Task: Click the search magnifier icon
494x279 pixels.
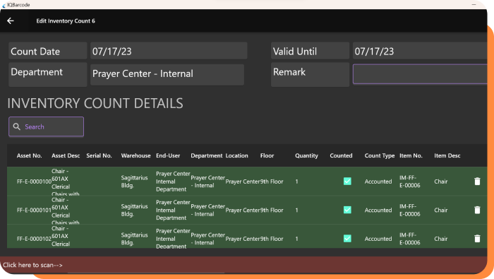Action: 17,126
